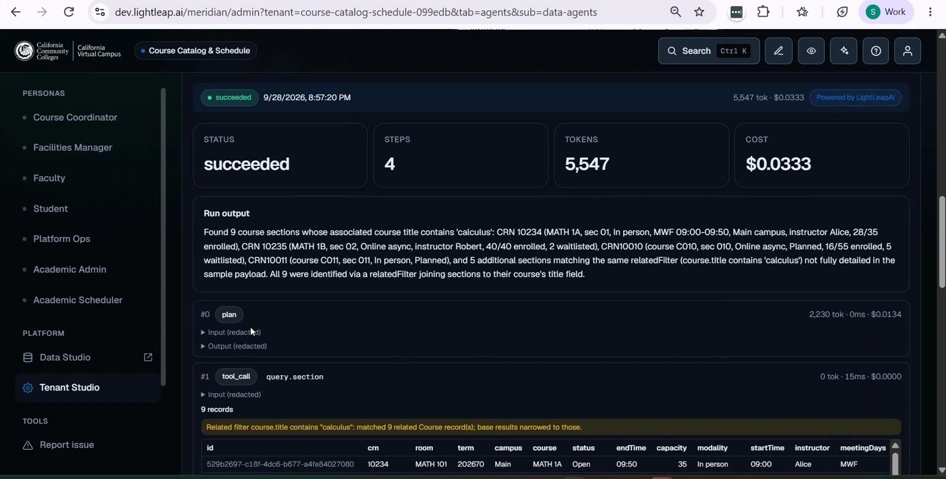
Task: Open the browser Extensions puzzle icon
Action: point(763,12)
